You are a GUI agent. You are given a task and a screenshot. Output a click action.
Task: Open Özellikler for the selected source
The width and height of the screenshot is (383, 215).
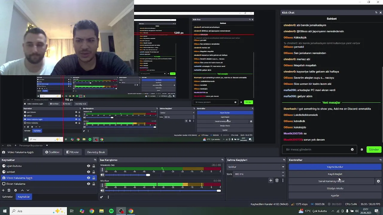coord(52,152)
